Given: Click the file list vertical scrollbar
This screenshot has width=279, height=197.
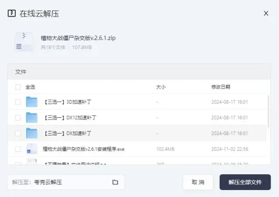Looking at the screenshot, I should pos(268,111).
